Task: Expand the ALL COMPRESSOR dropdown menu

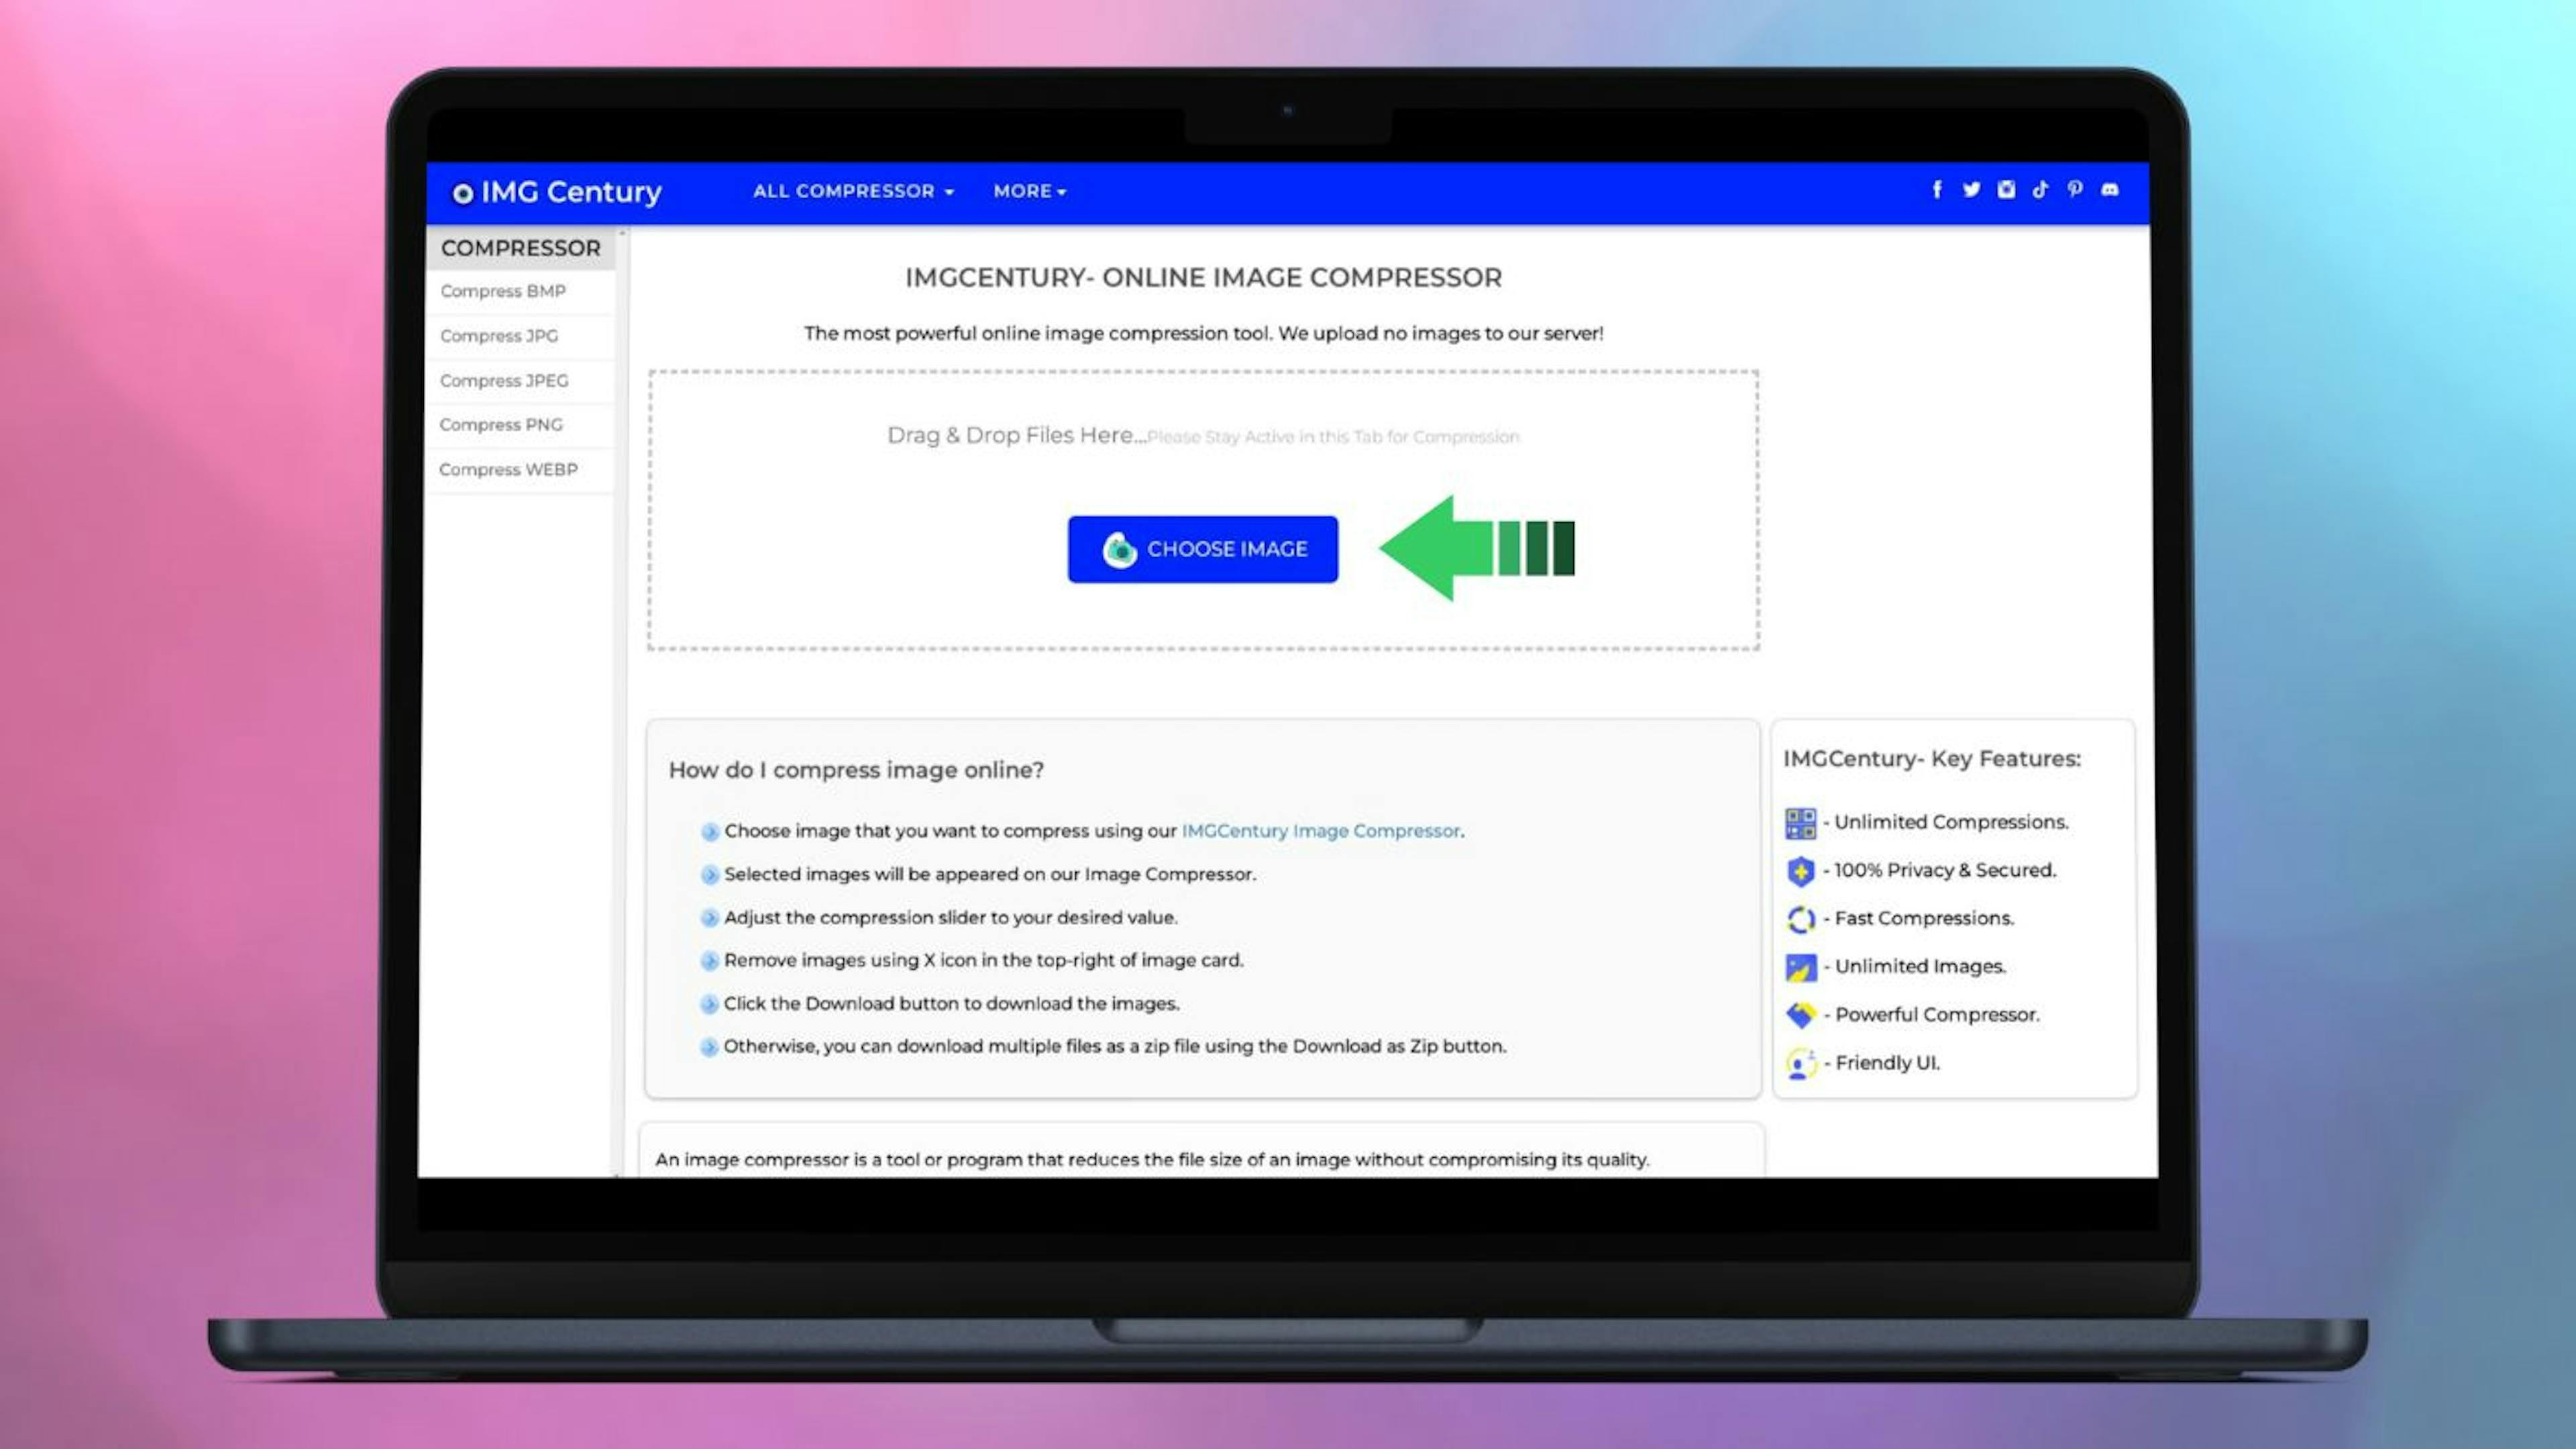Action: click(x=851, y=191)
